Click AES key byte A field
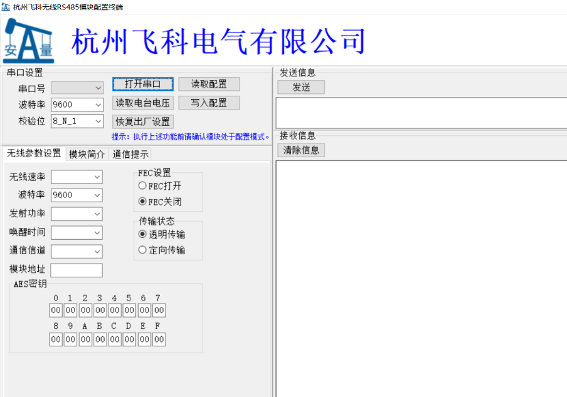Viewport: 567px width, 397px height. [x=85, y=339]
